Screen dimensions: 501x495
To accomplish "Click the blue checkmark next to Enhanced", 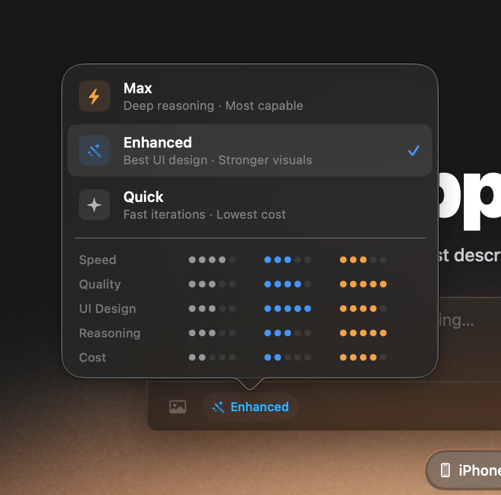I will coord(413,150).
